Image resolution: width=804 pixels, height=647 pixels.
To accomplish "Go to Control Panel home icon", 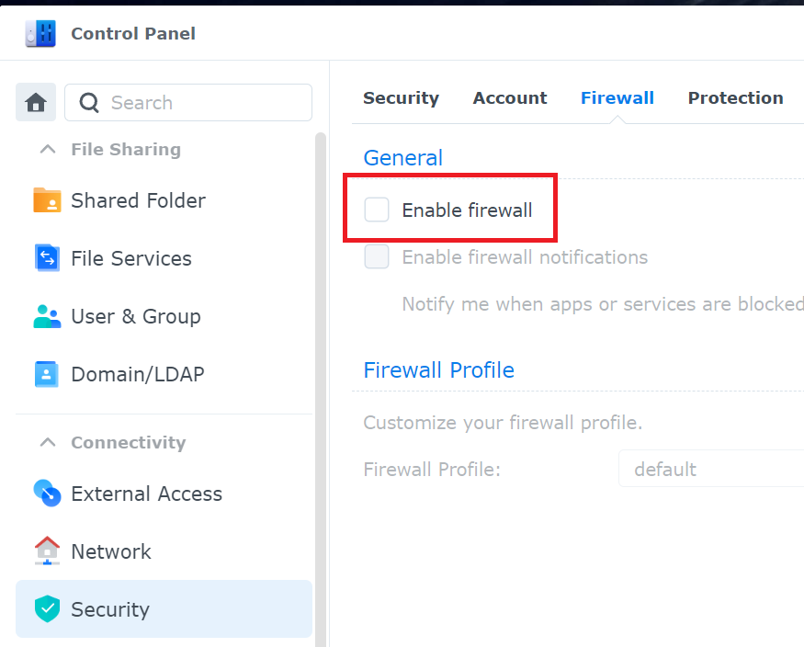I will pyautogui.click(x=36, y=103).
